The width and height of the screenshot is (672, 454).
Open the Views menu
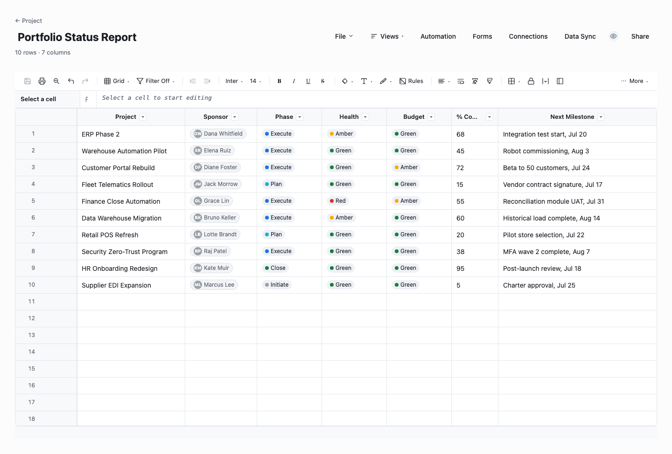pyautogui.click(x=387, y=36)
